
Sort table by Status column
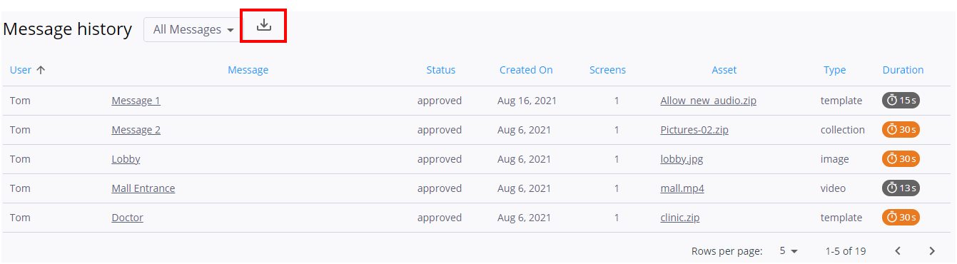coord(441,70)
